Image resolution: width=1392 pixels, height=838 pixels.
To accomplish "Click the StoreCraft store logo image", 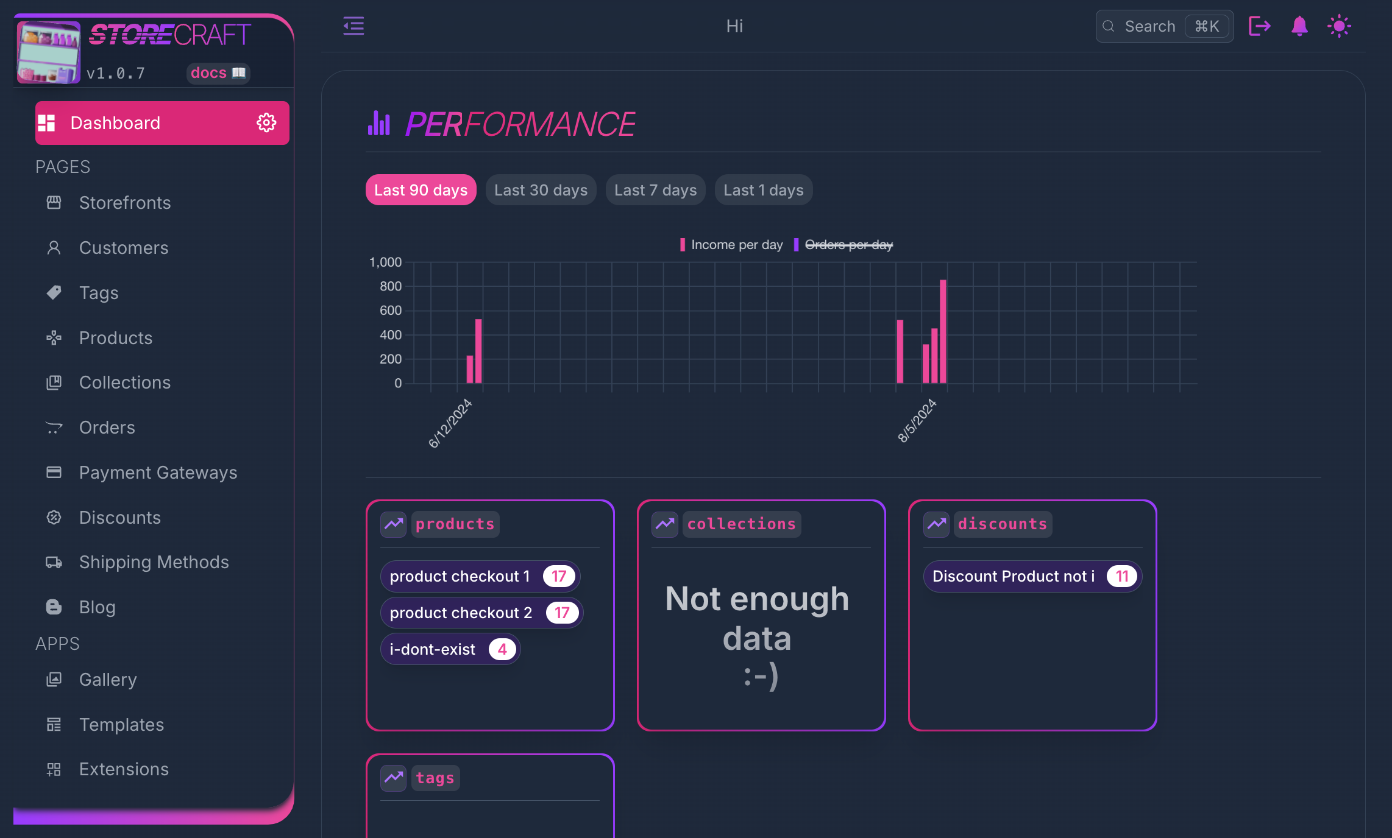I will [x=48, y=52].
